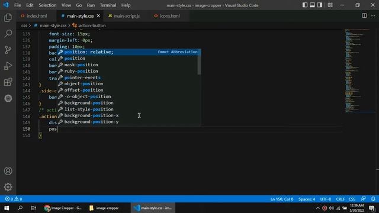Image resolution: width=379 pixels, height=213 pixels.
Task: Toggle primary side bar layout icon
Action: point(305,5)
